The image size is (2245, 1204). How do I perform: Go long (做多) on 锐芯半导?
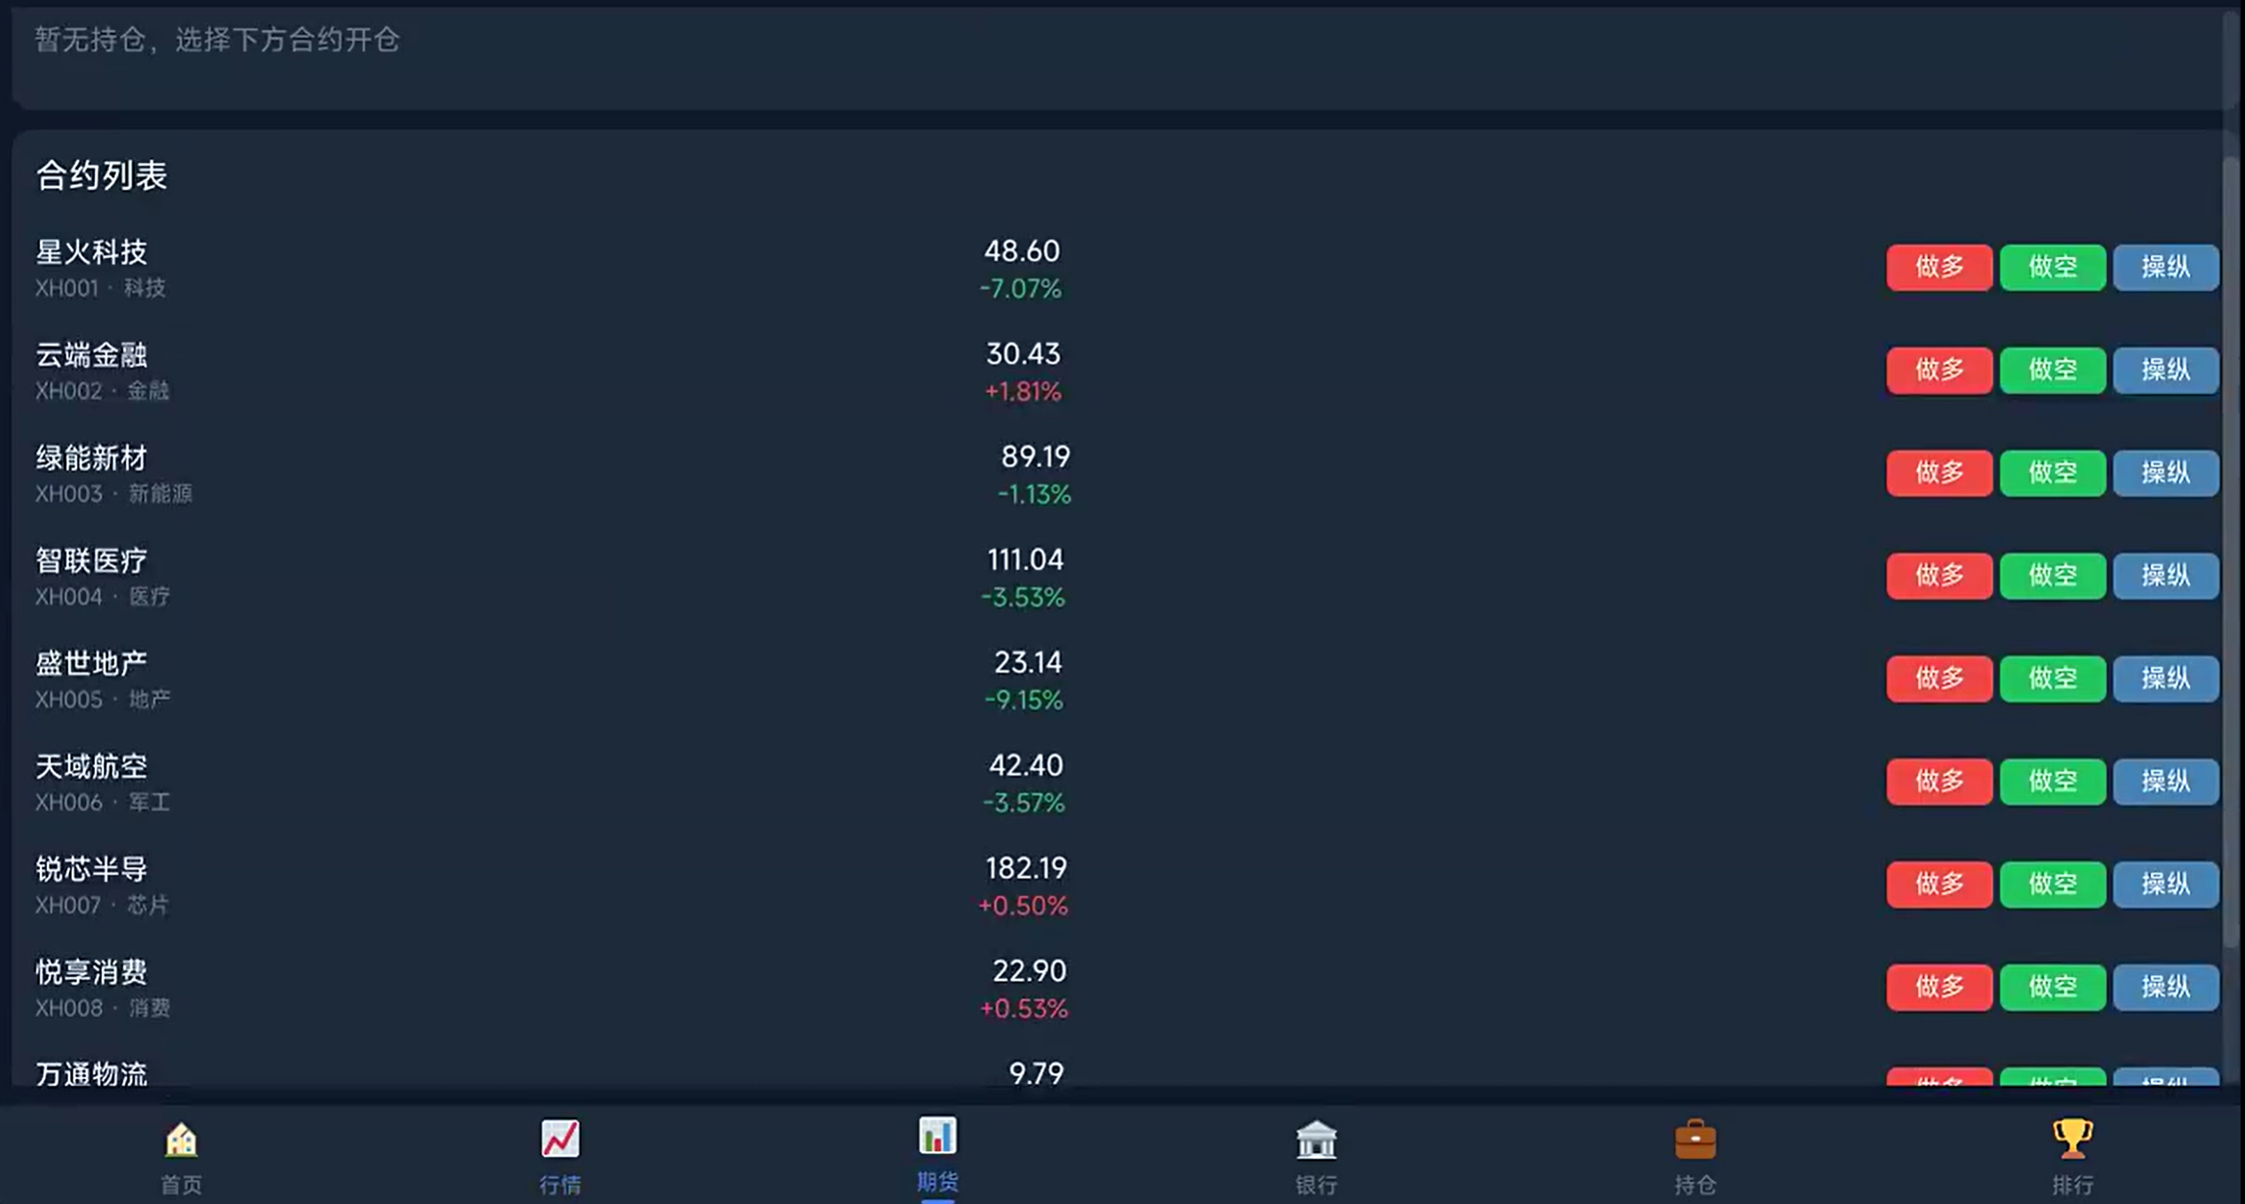[x=1939, y=884]
